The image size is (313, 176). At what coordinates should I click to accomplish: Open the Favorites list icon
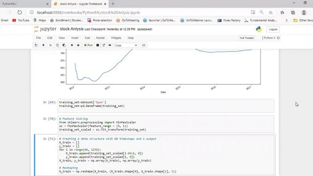pyautogui.click(x=282, y=12)
